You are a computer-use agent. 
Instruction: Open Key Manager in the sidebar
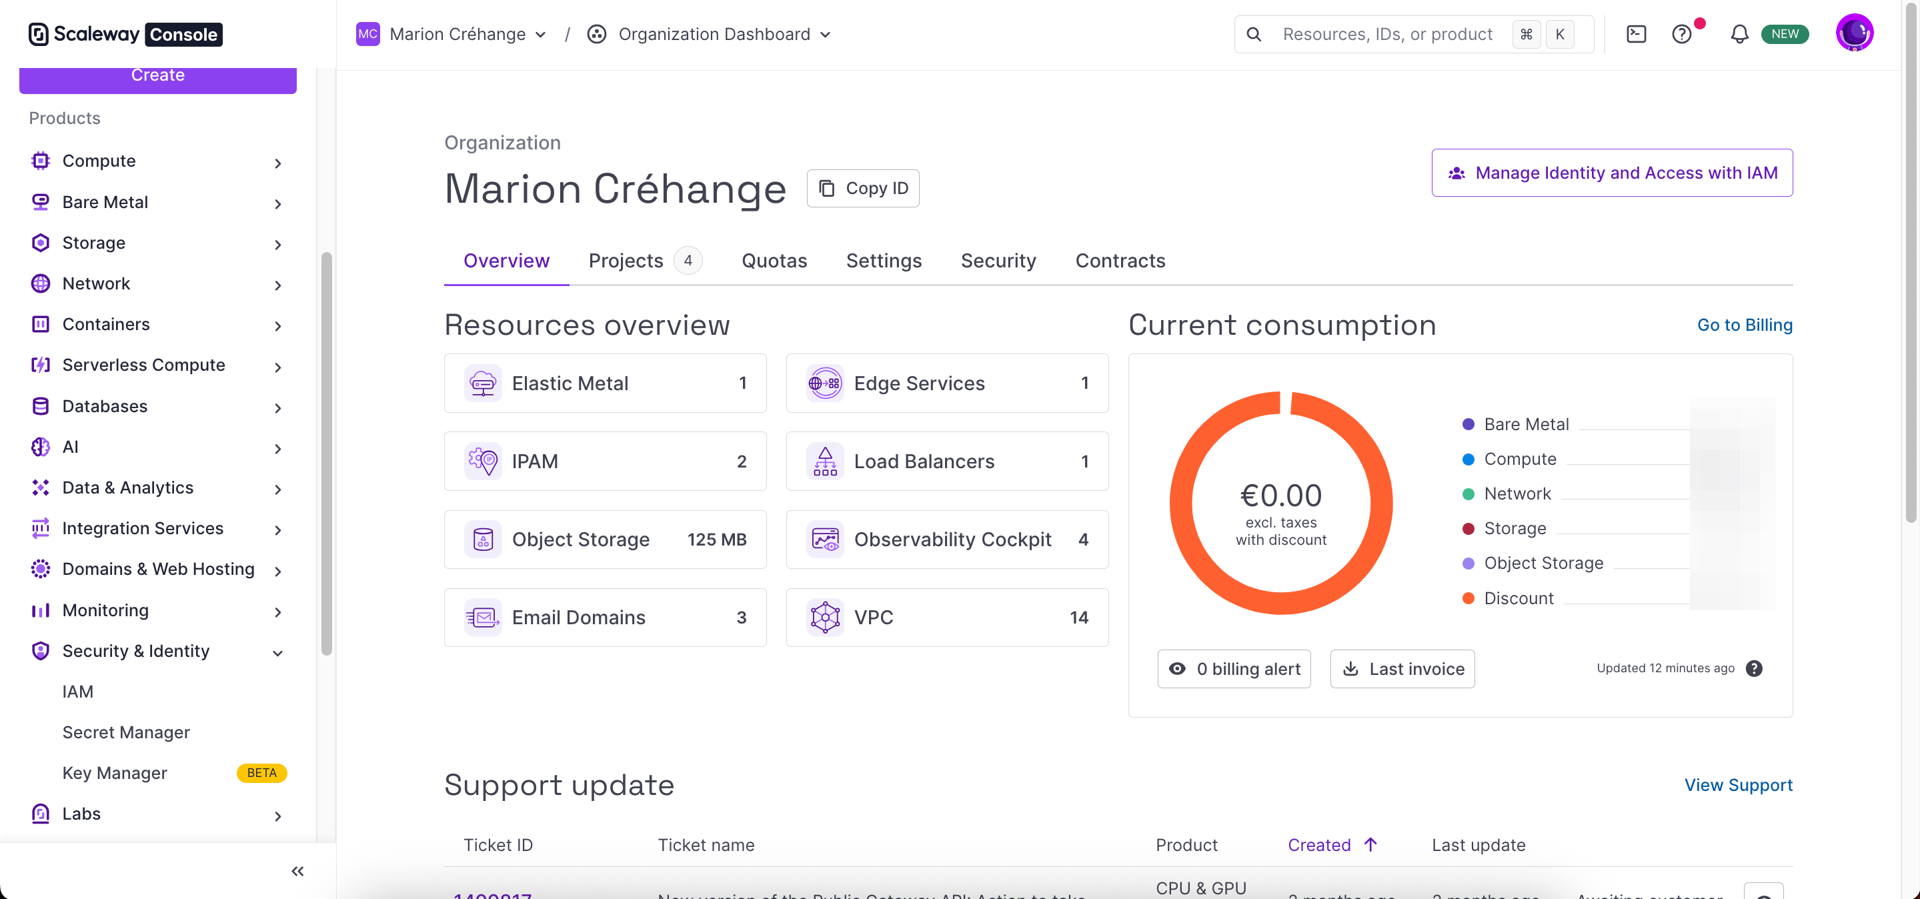click(x=115, y=773)
